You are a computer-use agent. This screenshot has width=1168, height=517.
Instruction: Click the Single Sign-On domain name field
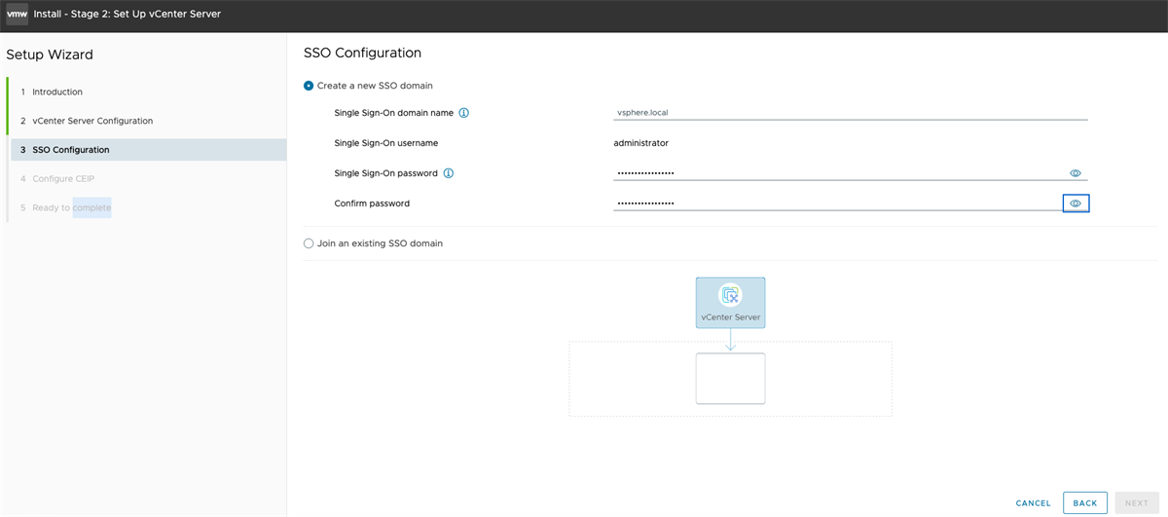850,112
